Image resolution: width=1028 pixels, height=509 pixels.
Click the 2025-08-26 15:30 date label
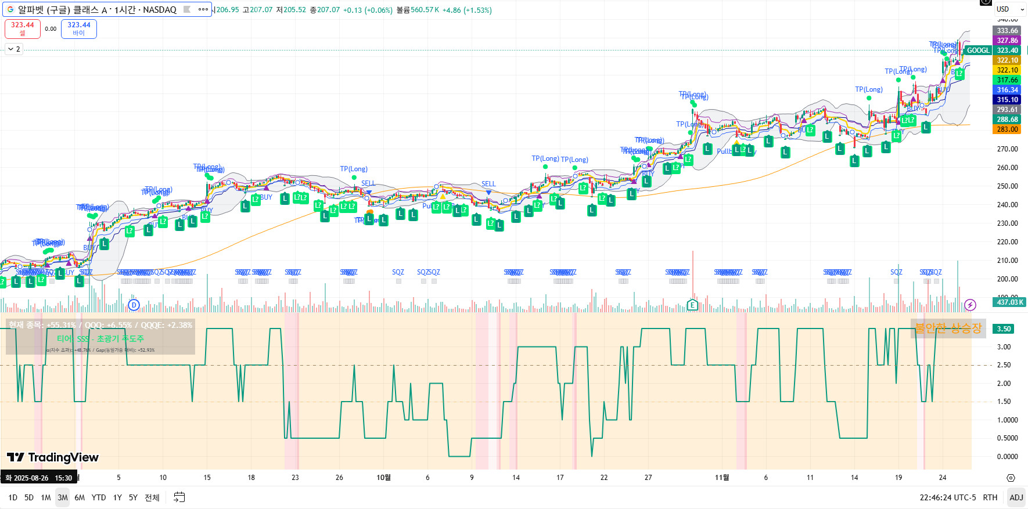coord(39,478)
